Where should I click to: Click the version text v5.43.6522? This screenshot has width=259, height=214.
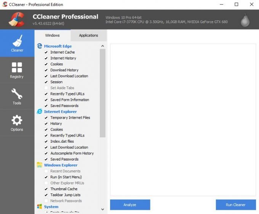[x=48, y=24]
